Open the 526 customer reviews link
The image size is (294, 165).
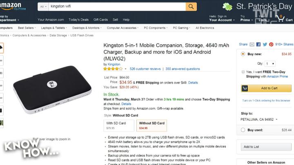[145, 69]
